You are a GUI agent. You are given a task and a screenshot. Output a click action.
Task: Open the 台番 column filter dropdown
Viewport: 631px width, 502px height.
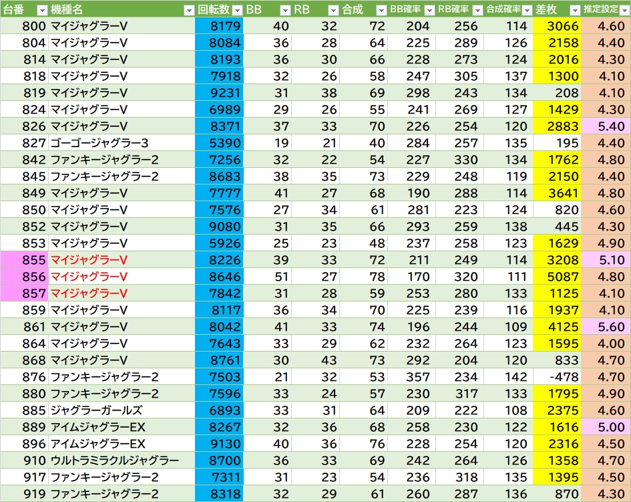[x=42, y=10]
